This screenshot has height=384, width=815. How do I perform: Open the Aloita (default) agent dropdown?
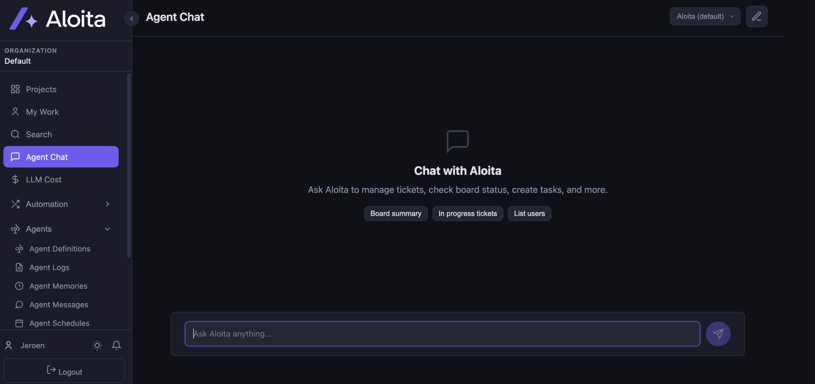point(705,16)
